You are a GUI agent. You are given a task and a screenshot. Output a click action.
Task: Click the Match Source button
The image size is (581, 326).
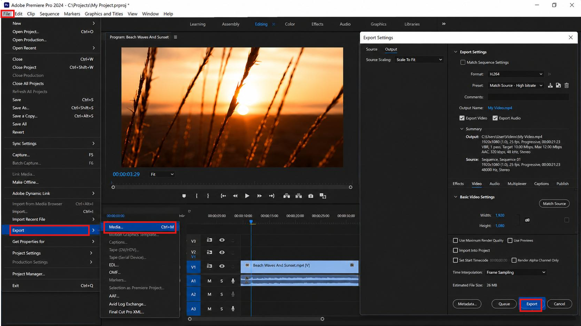(x=554, y=204)
